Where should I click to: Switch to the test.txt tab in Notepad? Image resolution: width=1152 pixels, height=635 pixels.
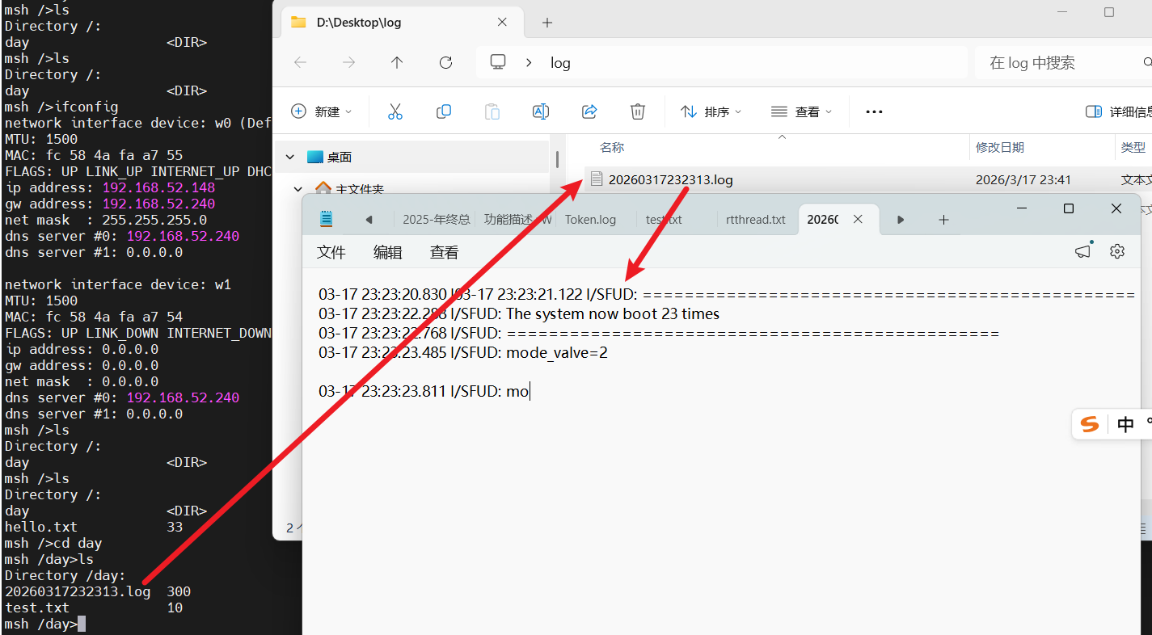[x=664, y=219]
